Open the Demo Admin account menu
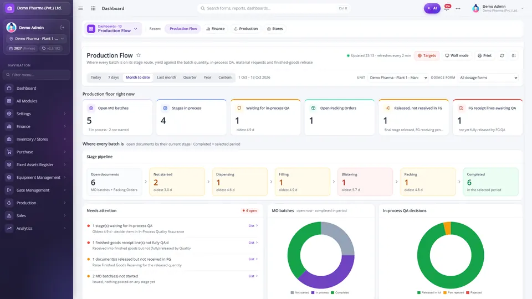 point(498,8)
